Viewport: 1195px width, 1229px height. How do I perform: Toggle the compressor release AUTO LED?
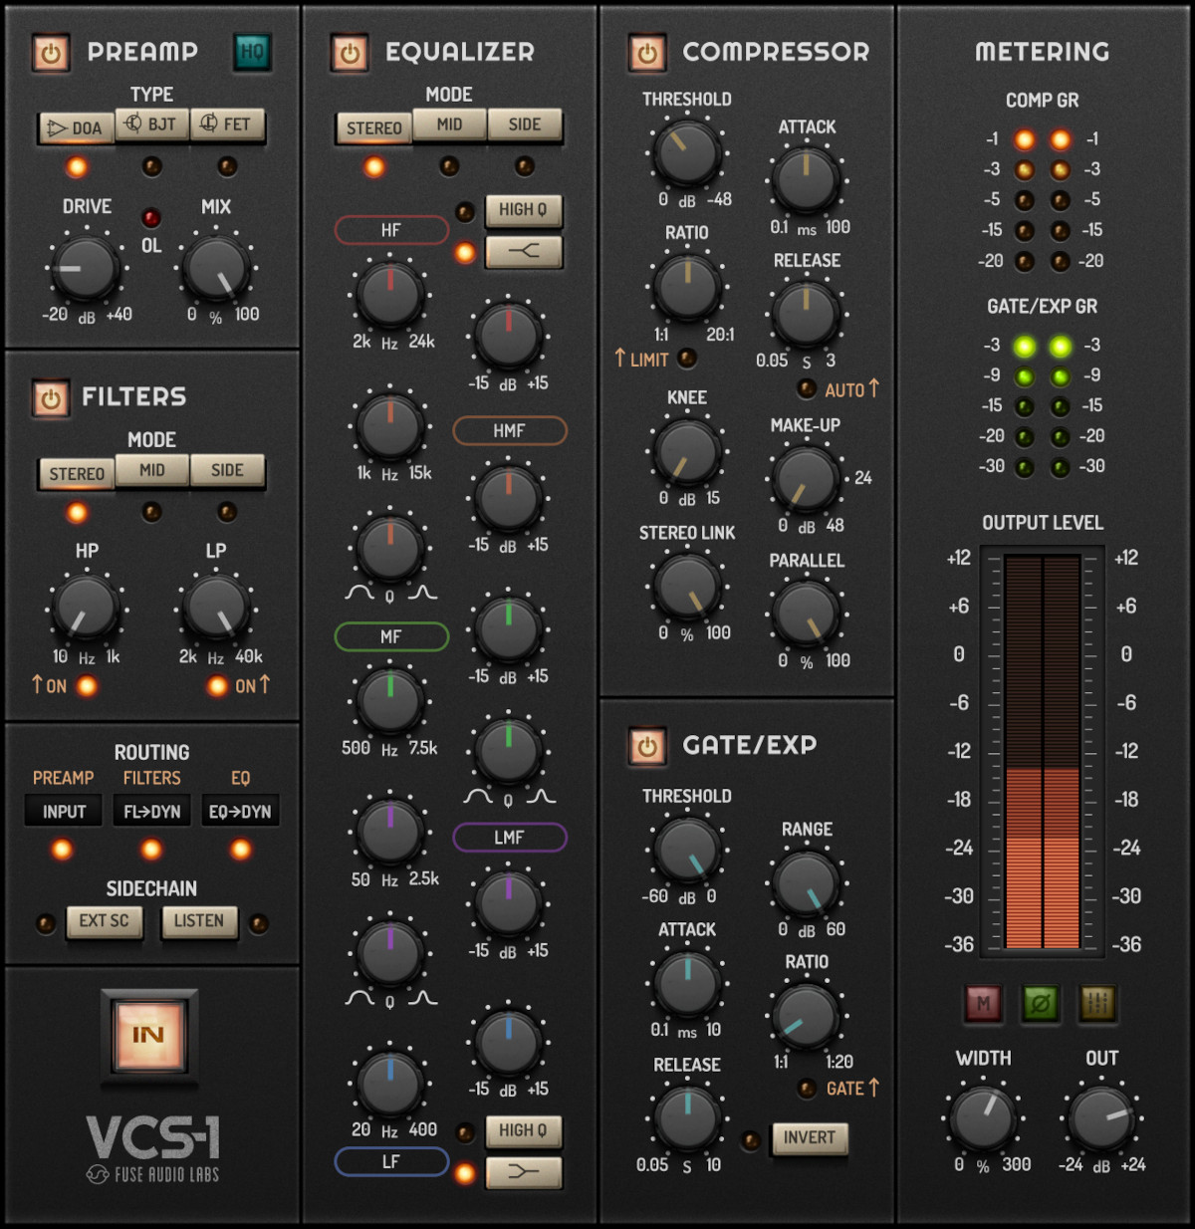[807, 388]
